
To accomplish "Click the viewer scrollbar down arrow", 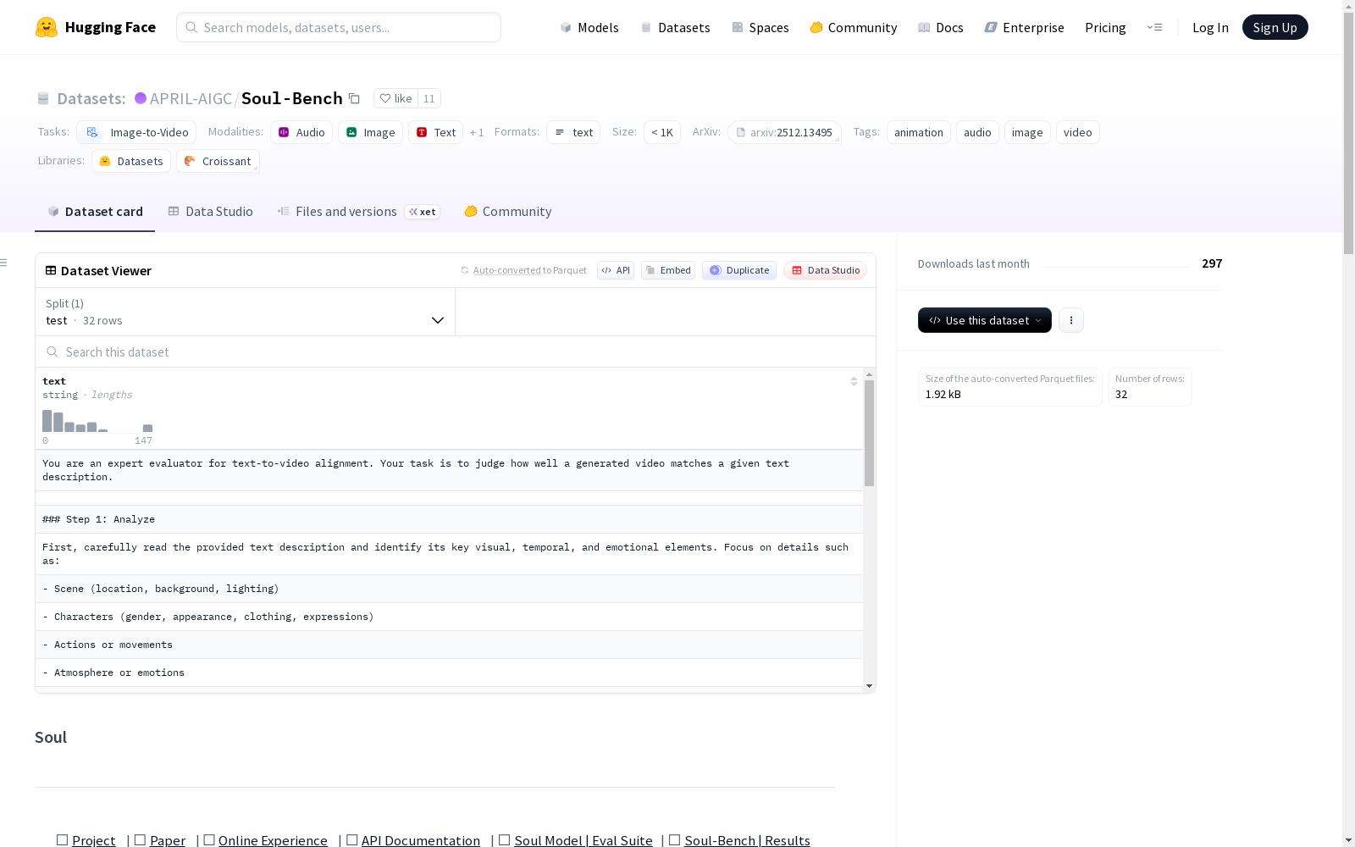I will tap(869, 686).
